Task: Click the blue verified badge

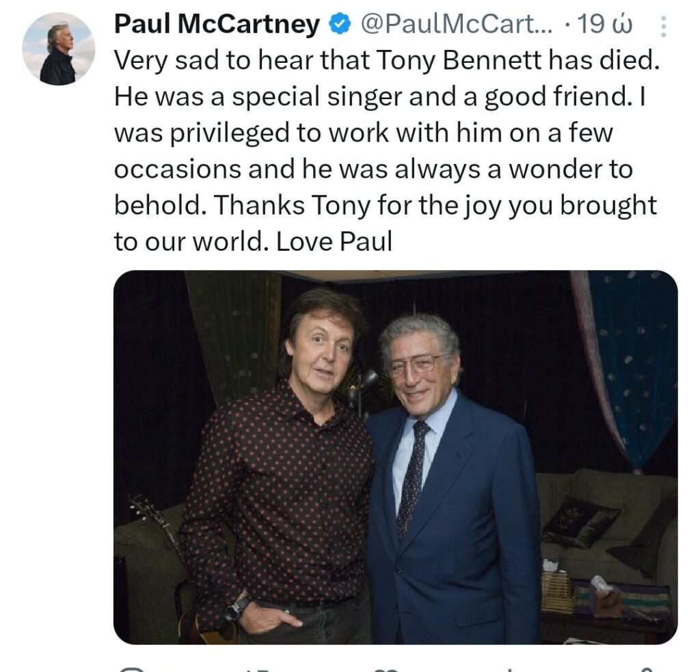Action: (338, 26)
